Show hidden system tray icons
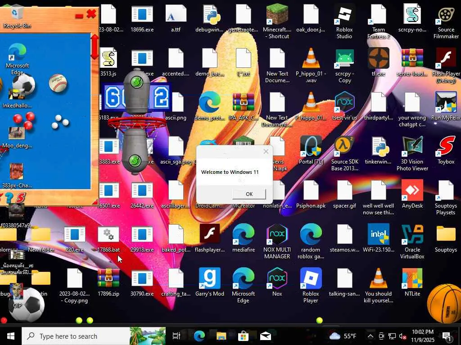The height and width of the screenshot is (345, 461). tap(370, 336)
